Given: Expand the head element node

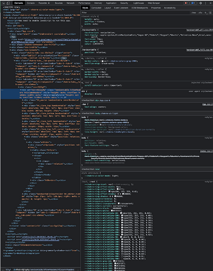Looking at the screenshot, I should (4, 12).
